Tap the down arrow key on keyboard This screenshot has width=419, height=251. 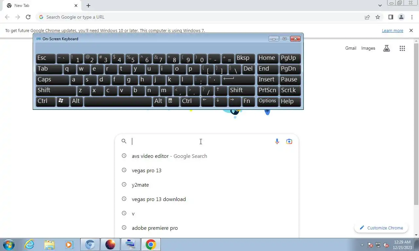pos(221,102)
